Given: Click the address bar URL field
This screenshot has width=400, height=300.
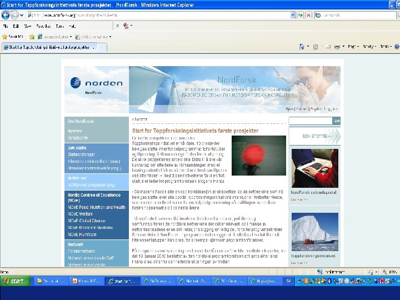Looking at the screenshot, I should coord(159,16).
